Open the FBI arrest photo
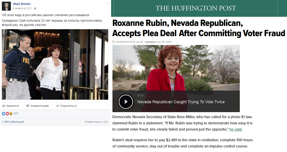The image size is (287, 152). tap(55, 64)
